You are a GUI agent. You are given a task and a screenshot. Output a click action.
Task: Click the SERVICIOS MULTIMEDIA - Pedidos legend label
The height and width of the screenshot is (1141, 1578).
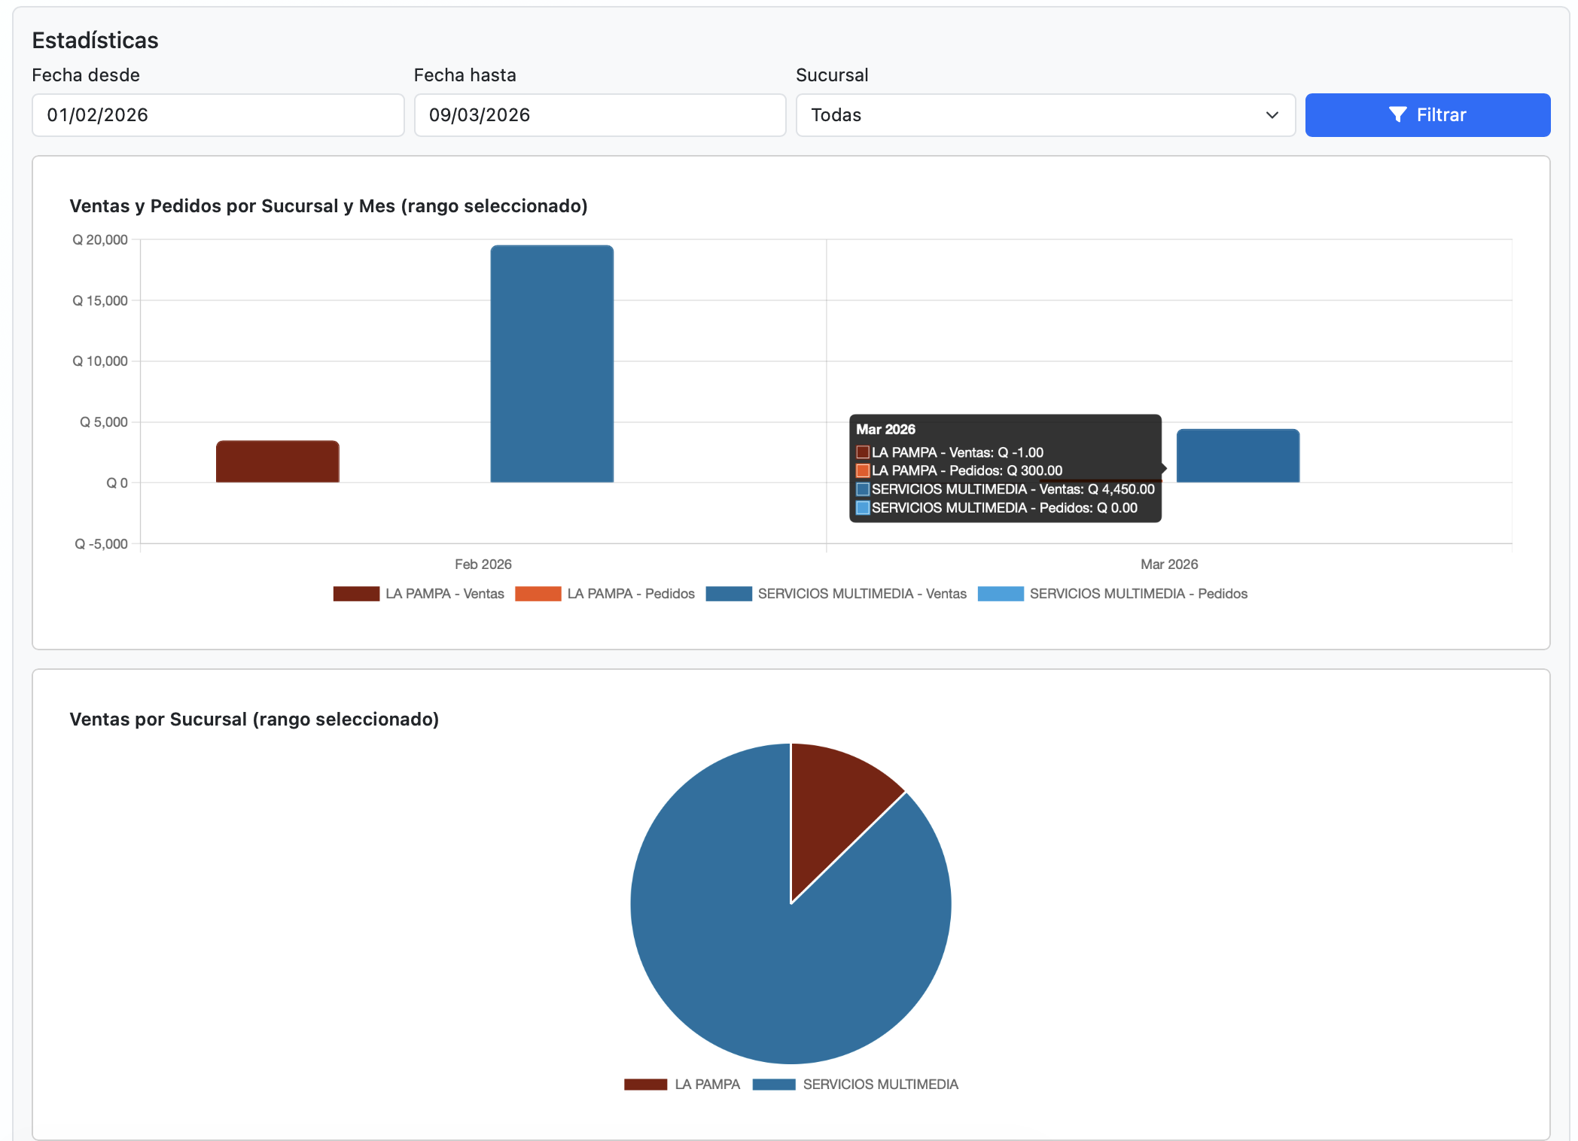point(1138,594)
